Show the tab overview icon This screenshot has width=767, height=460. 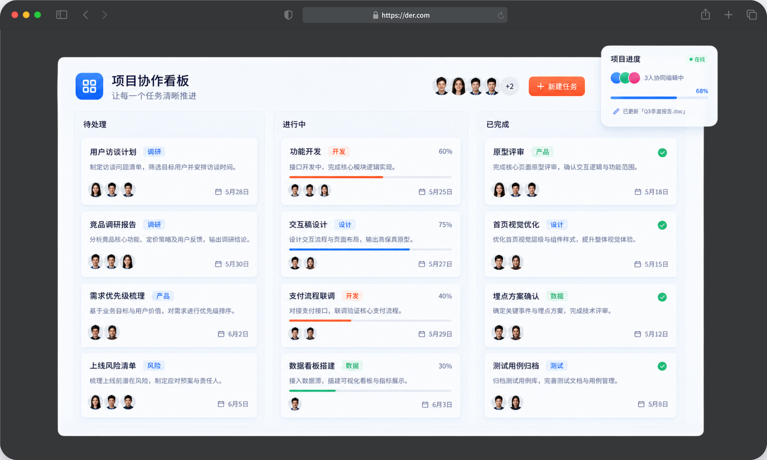coord(751,15)
